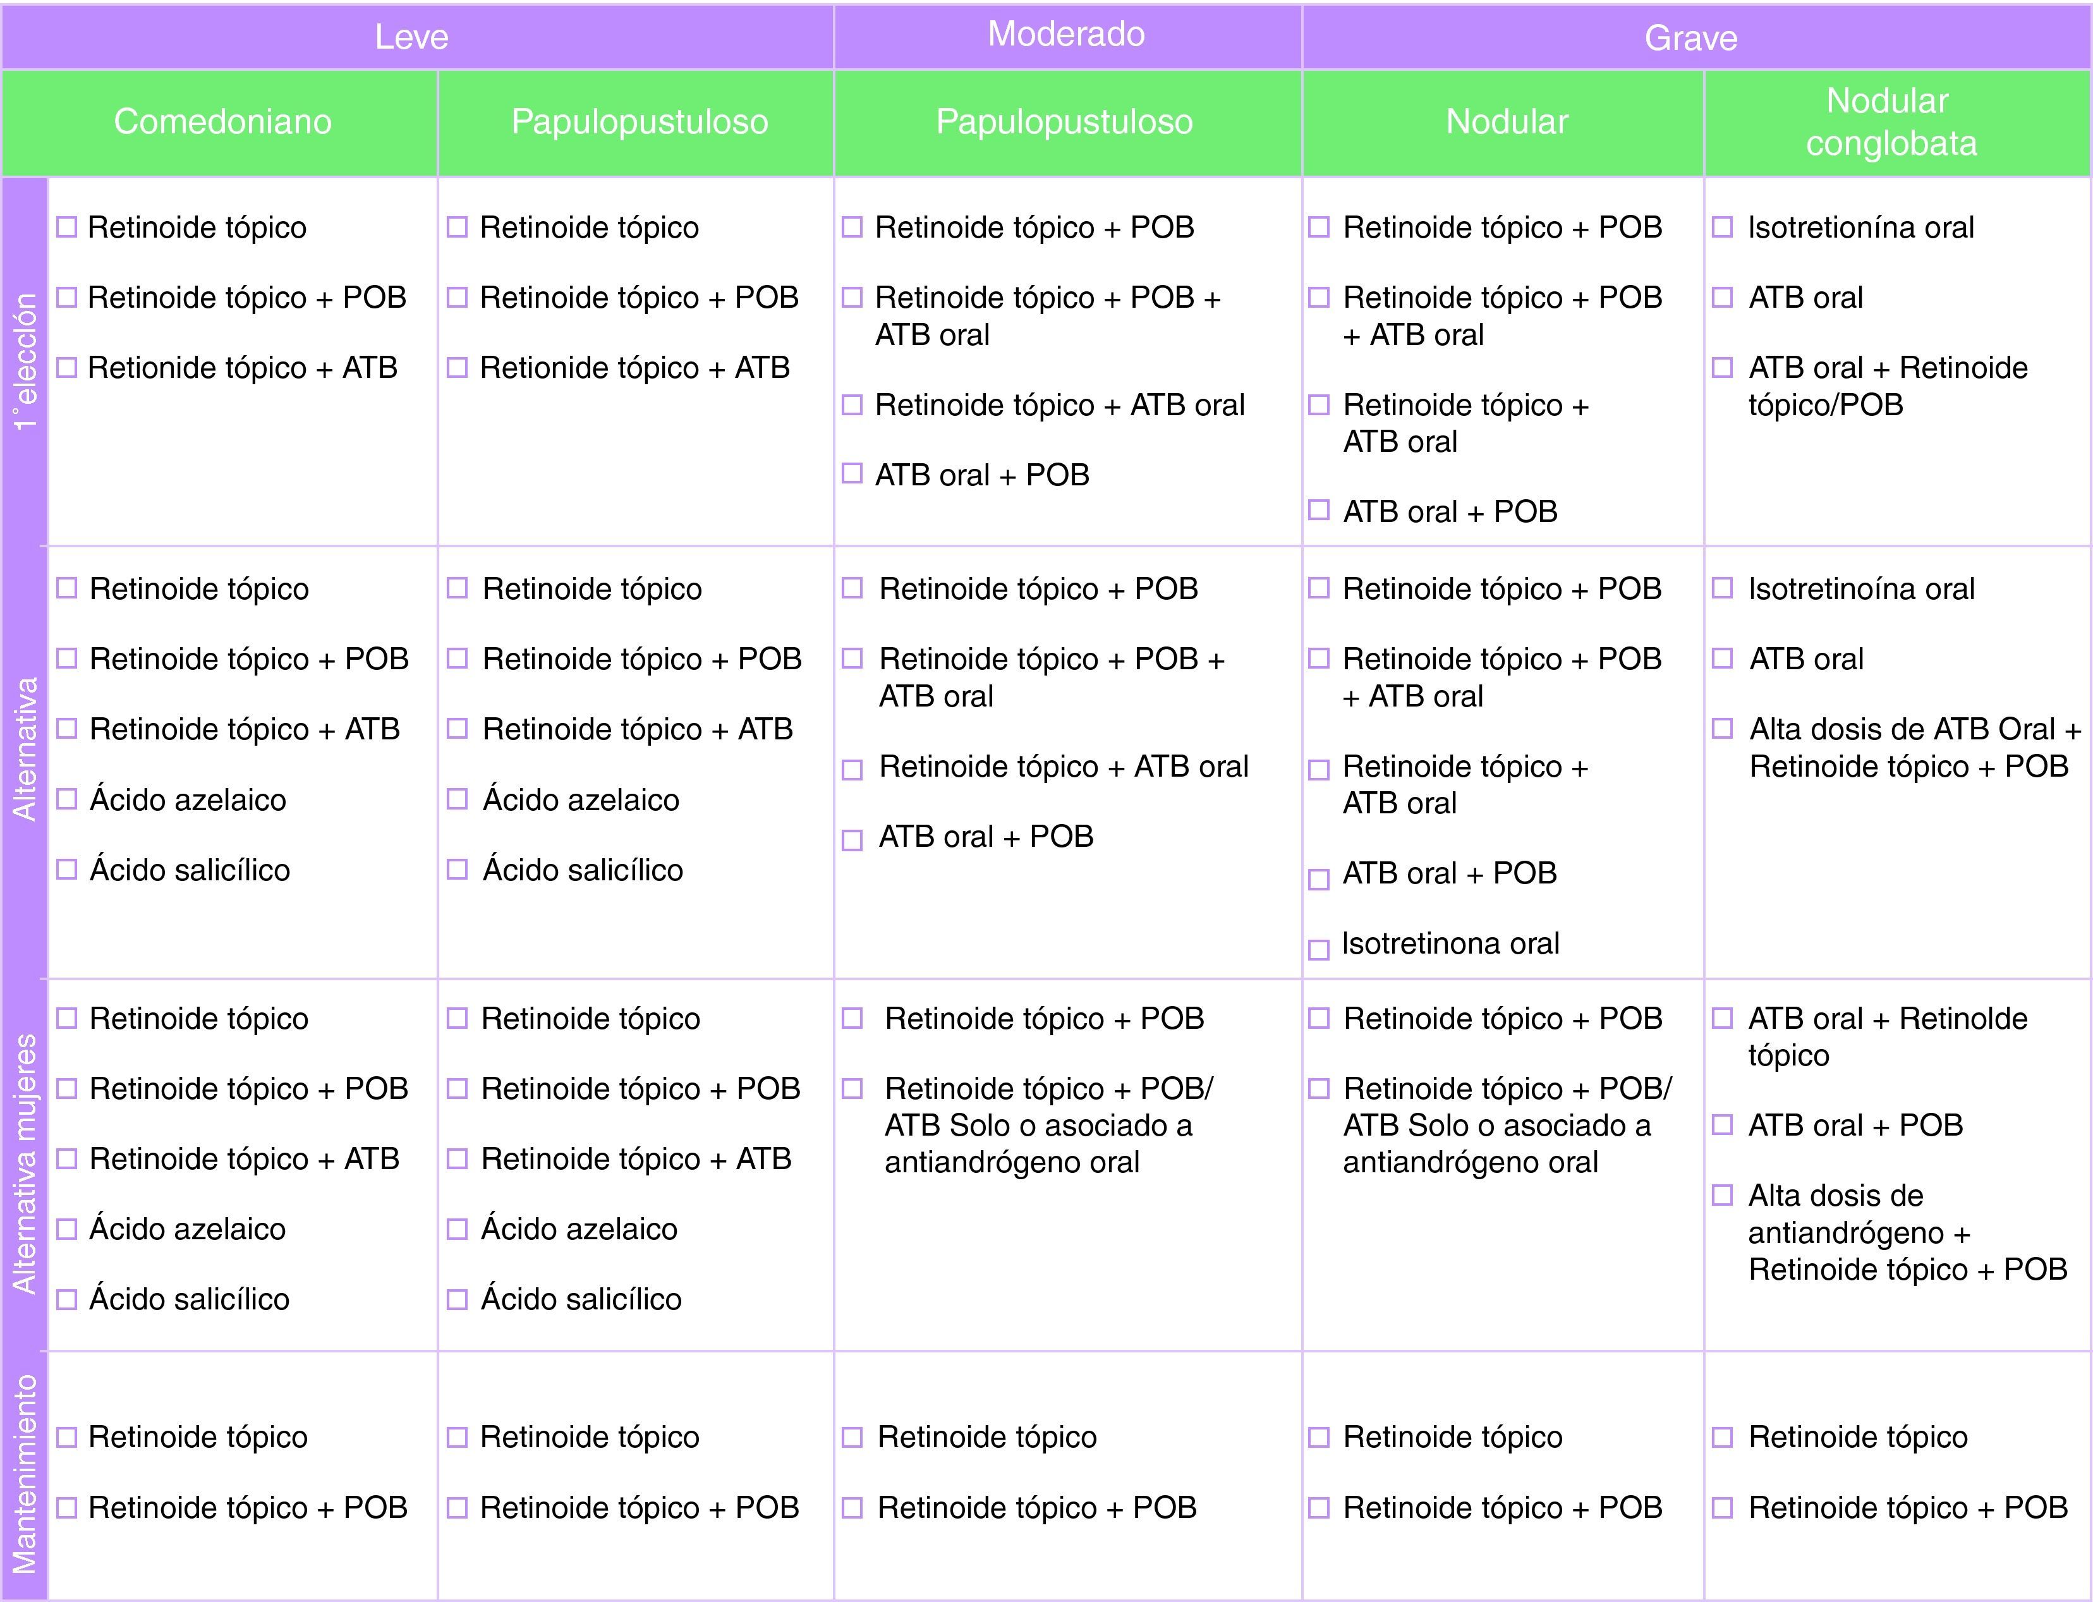Click the "Nodular conglobata" column header
Image resolution: width=2093 pixels, height=1602 pixels.
click(x=1891, y=122)
